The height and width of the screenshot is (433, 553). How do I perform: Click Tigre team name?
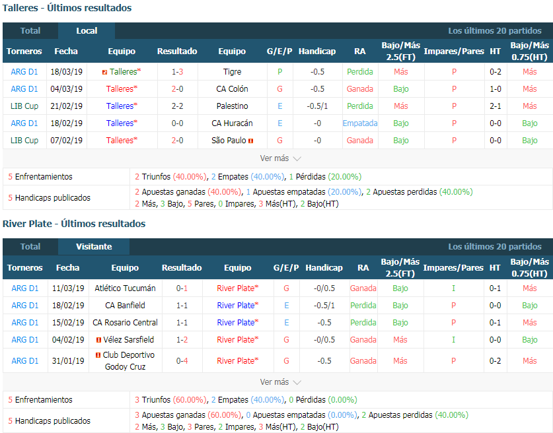tap(232, 72)
